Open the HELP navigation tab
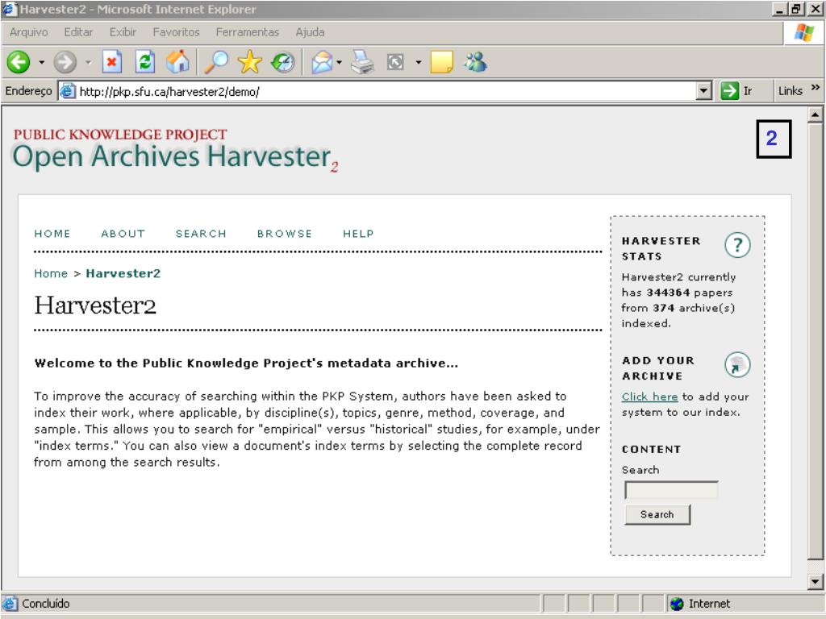The height and width of the screenshot is (619, 826). pyautogui.click(x=358, y=234)
